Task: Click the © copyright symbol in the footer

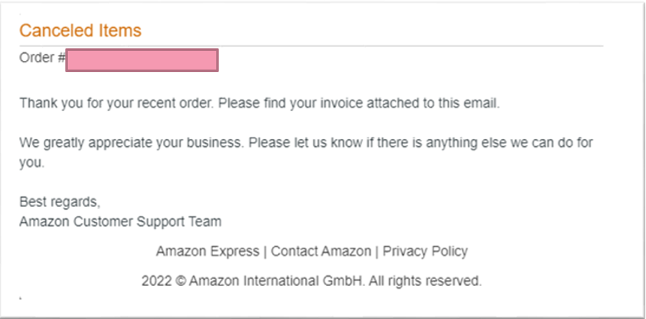Action: (180, 281)
